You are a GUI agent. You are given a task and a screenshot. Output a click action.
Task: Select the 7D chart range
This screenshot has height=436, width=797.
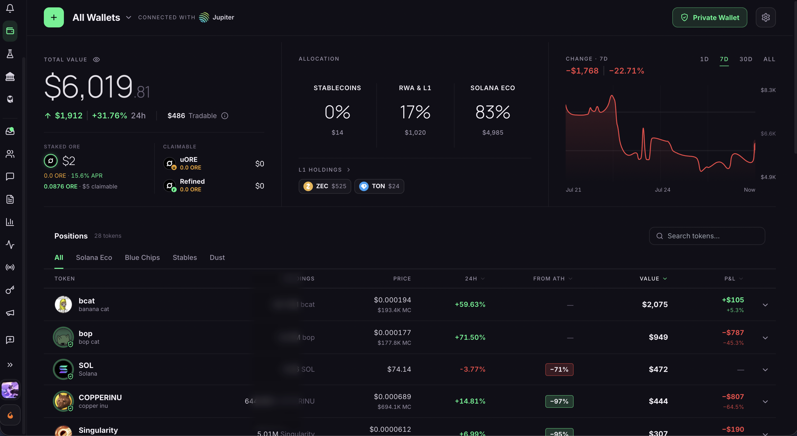tap(724, 59)
